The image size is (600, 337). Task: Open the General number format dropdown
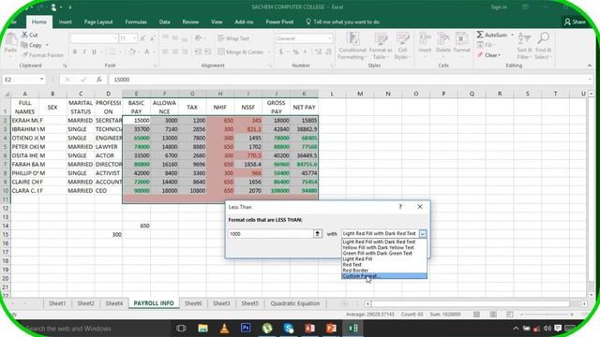[329, 38]
